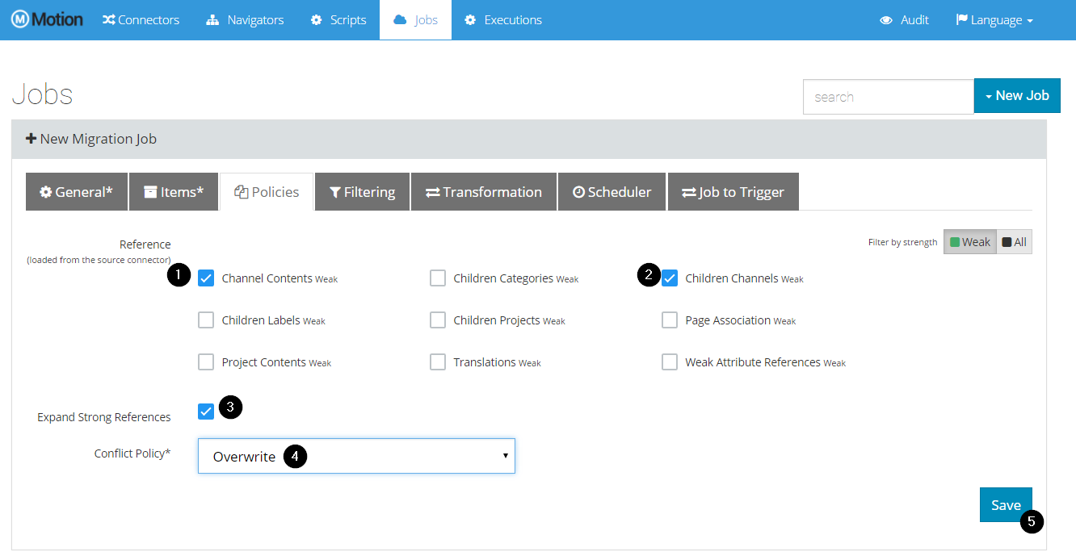1076x560 pixels.
Task: Open the Transformation tab
Action: pyautogui.click(x=484, y=191)
